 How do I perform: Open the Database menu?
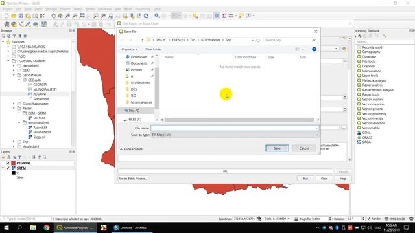click(104, 9)
